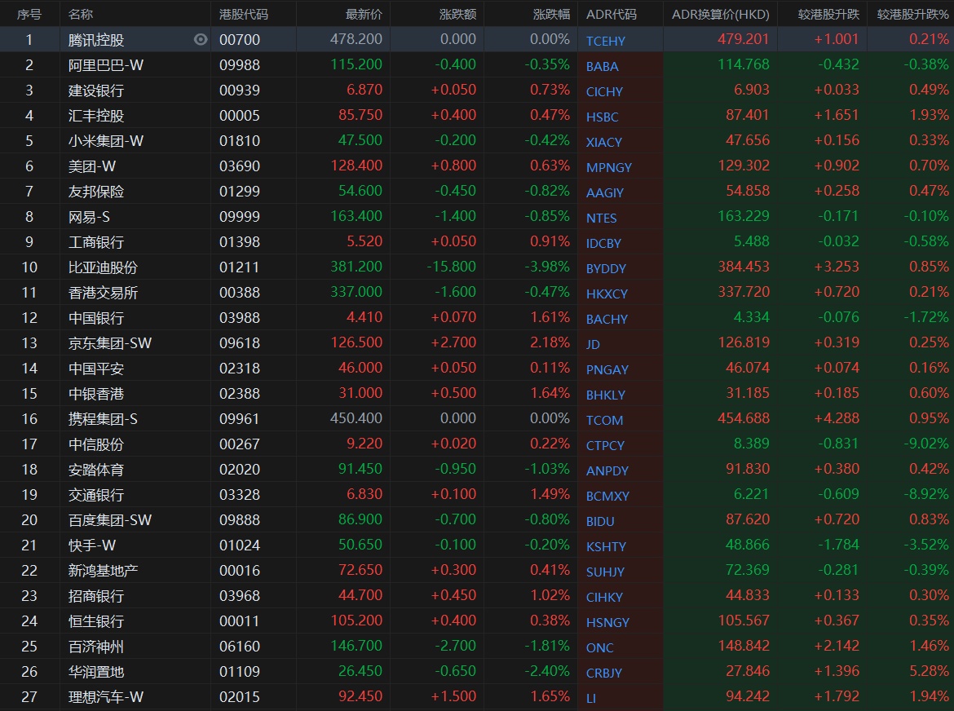The image size is (954, 711).
Task: Click the eye icon beside 腾讯控股
Action: coord(201,39)
